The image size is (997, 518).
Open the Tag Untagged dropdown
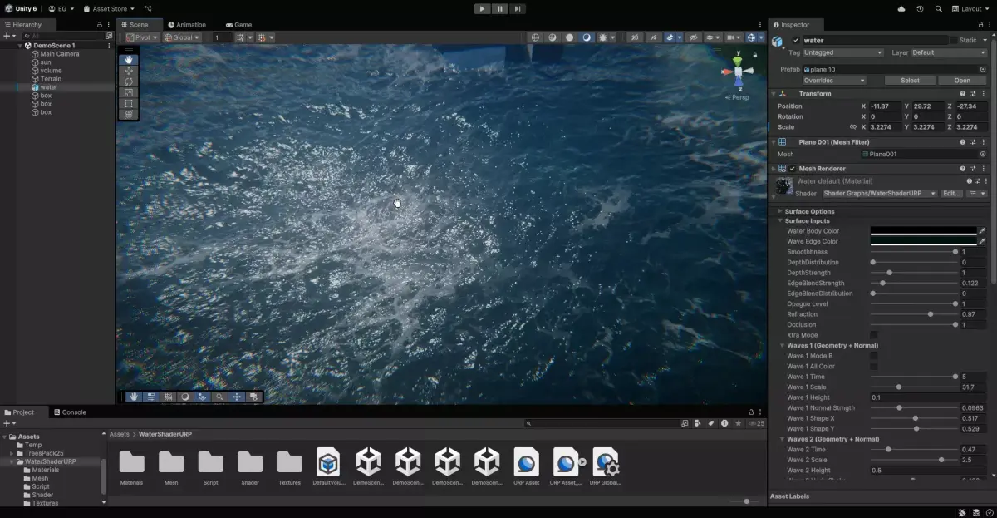842,52
